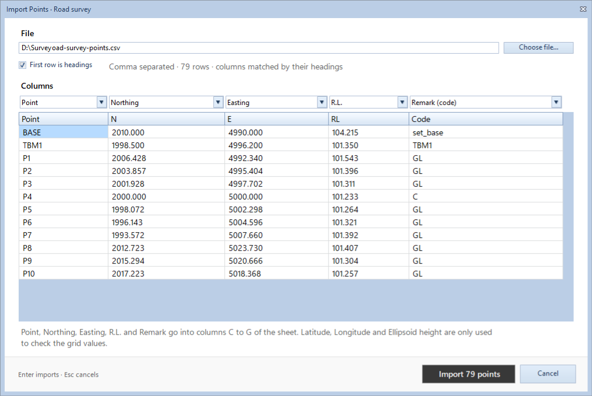This screenshot has width=592, height=396.
Task: Click easting value 5004.596
Action: [276, 222]
